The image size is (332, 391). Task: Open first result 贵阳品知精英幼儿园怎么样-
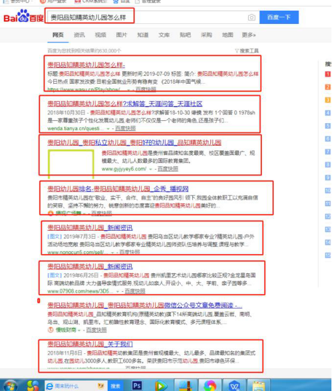click(86, 65)
